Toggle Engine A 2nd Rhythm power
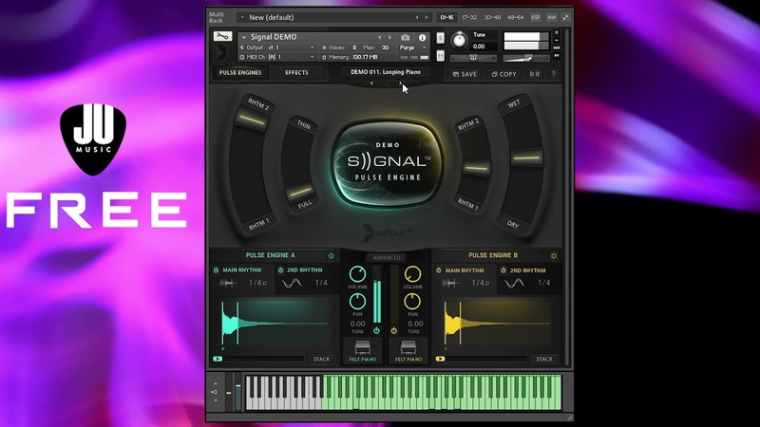 pyautogui.click(x=280, y=270)
